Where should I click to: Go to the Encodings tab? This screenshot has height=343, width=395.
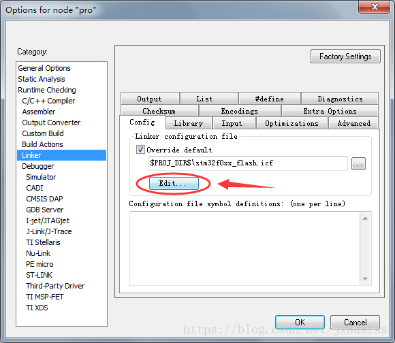point(240,111)
